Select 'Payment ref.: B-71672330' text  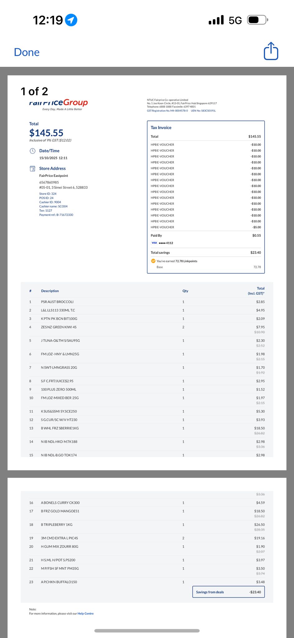coord(56,215)
